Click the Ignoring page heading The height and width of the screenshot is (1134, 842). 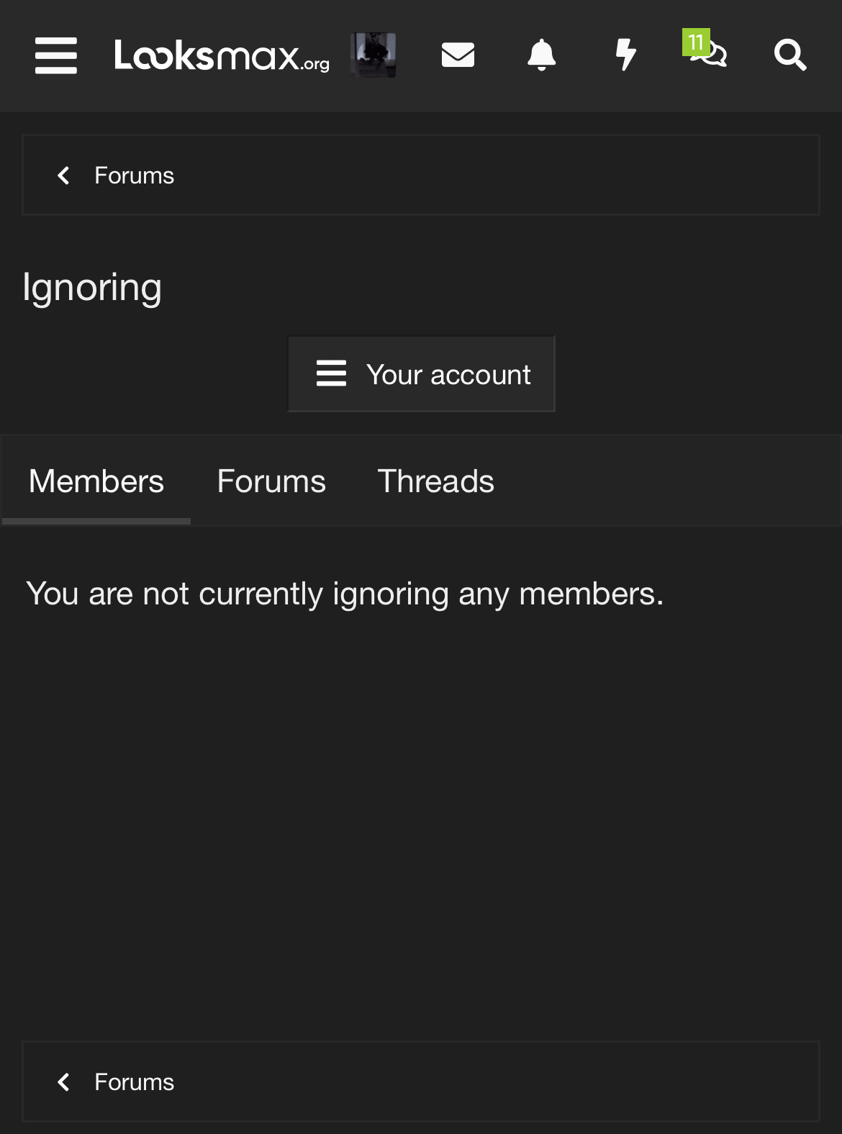[92, 288]
